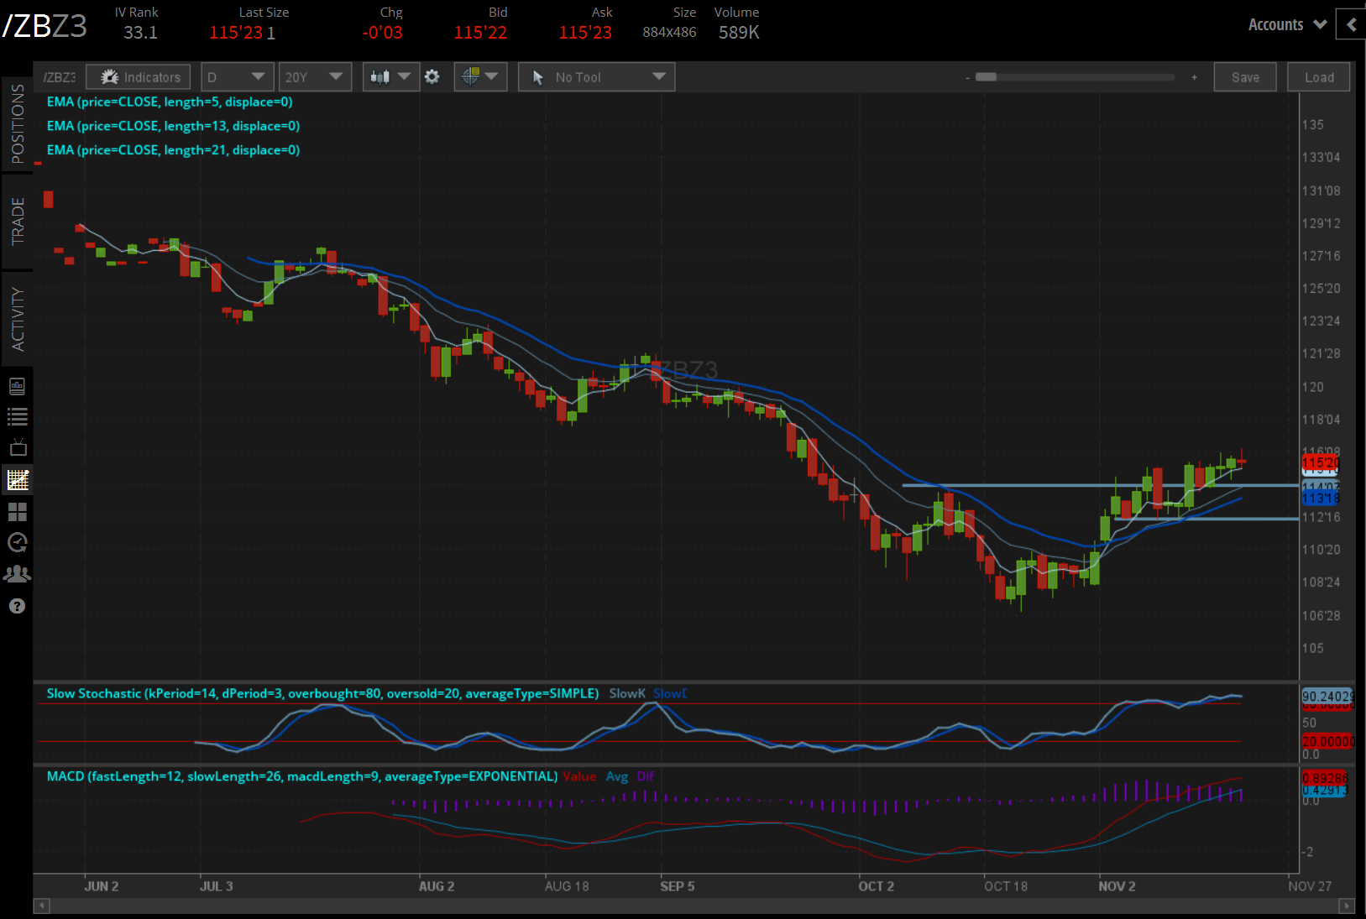
Task: Collapse the right panel with arrow button
Action: (x=1351, y=24)
